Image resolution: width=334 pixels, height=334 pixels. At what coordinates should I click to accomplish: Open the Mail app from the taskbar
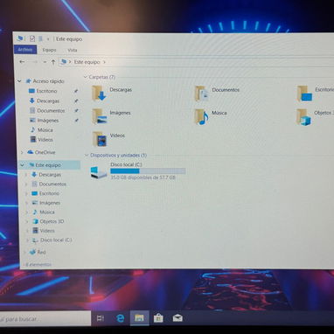[x=177, y=318]
